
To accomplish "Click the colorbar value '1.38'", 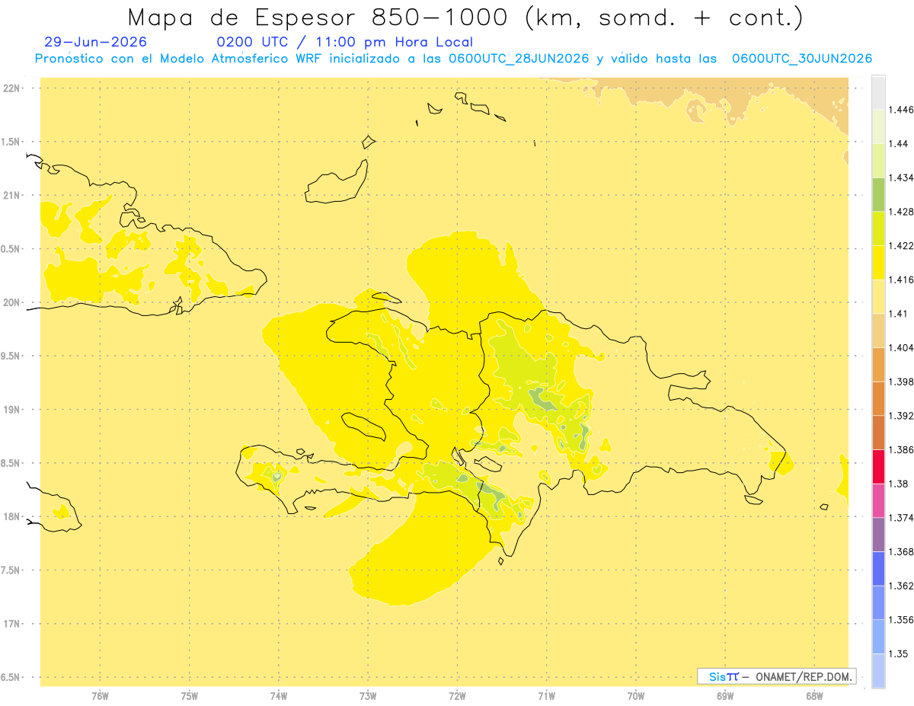I will 899,483.
